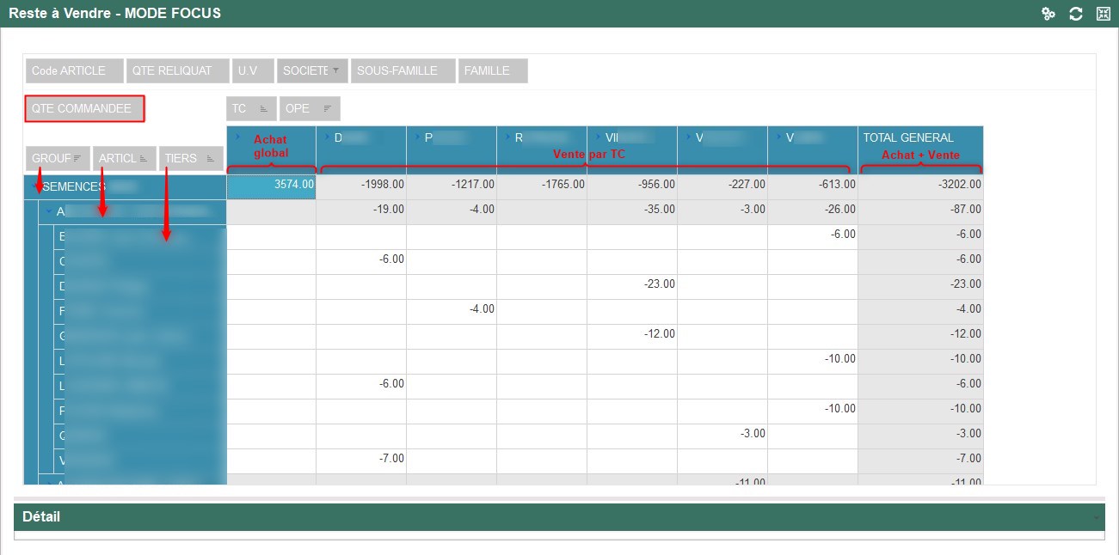Image resolution: width=1119 pixels, height=555 pixels.
Task: Exit focus mode with the collapse icon
Action: point(1103,14)
